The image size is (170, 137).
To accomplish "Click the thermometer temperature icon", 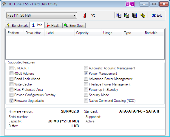I will 85,15.
